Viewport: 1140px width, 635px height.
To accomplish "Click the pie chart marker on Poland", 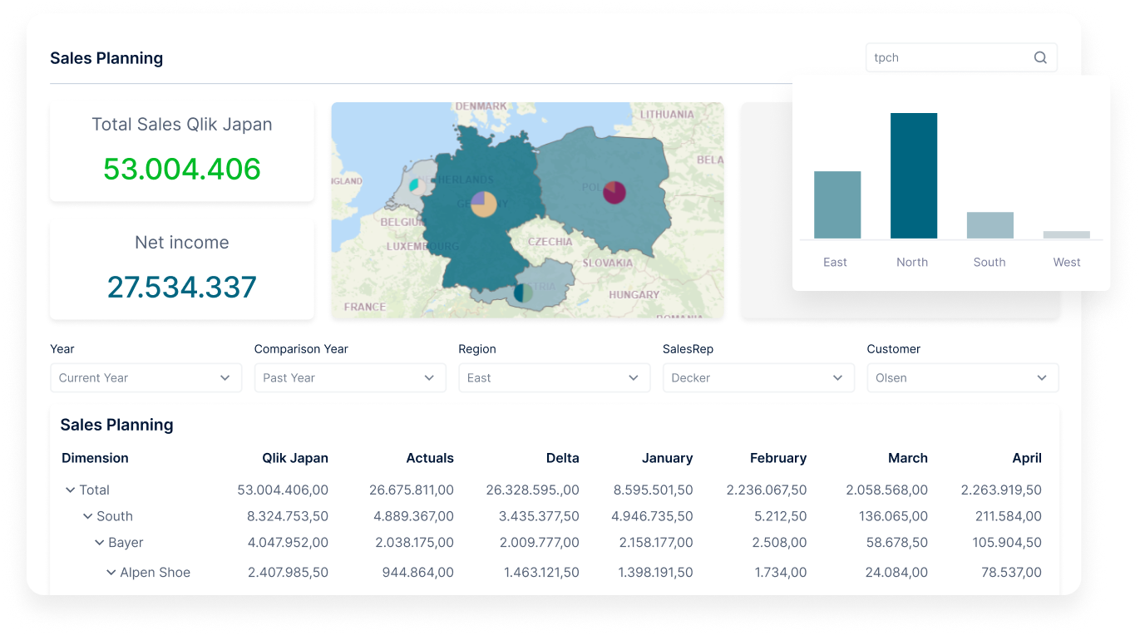I will [x=614, y=192].
